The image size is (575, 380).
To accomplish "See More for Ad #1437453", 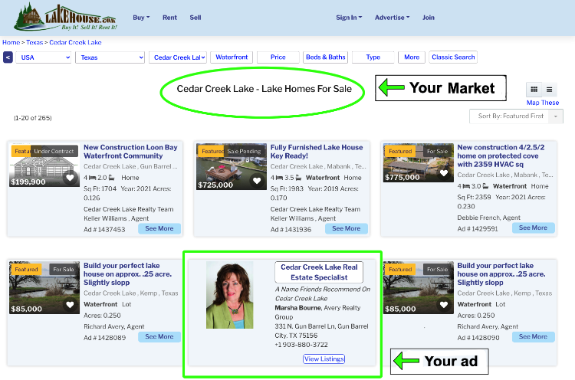I will point(159,228).
